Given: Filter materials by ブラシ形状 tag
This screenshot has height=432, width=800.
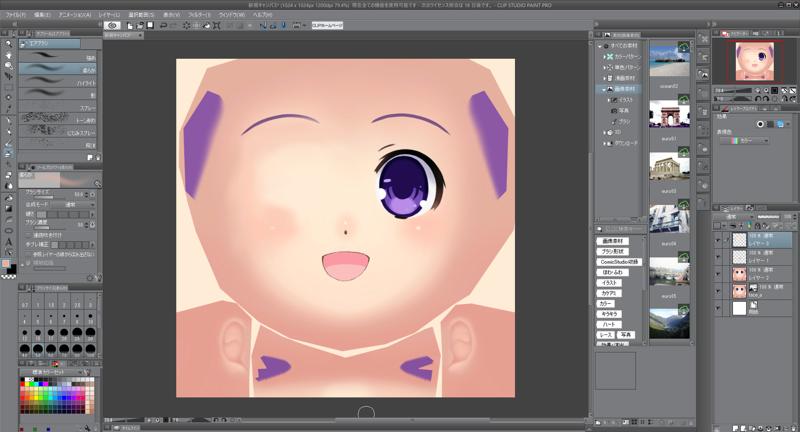Looking at the screenshot, I should (x=613, y=251).
